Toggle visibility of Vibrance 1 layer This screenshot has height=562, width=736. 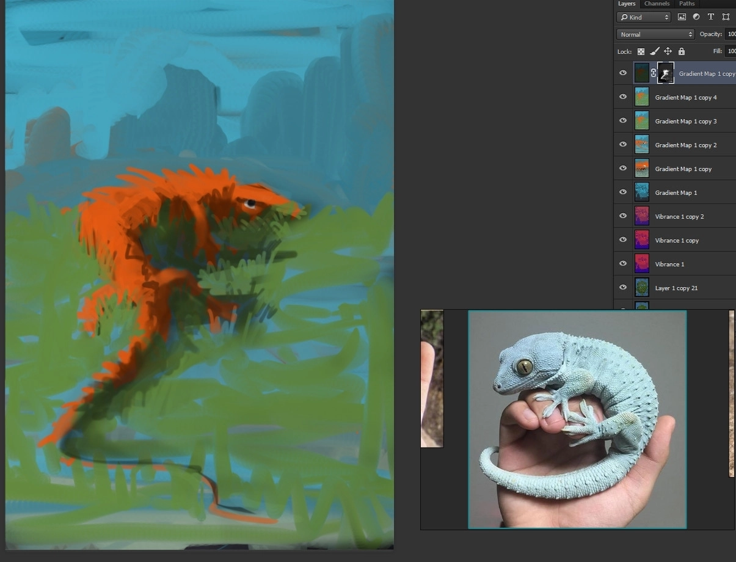point(623,264)
